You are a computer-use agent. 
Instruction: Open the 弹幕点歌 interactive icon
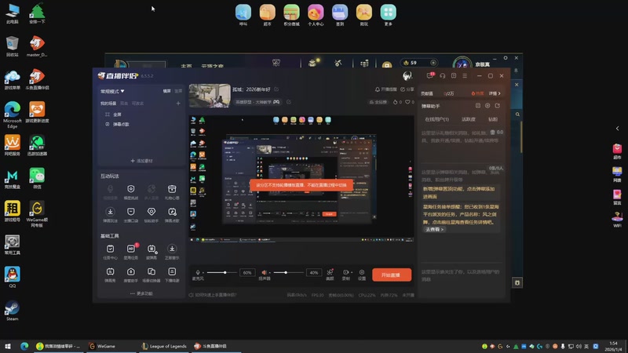click(x=172, y=214)
